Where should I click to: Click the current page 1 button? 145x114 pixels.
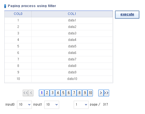(42, 93)
